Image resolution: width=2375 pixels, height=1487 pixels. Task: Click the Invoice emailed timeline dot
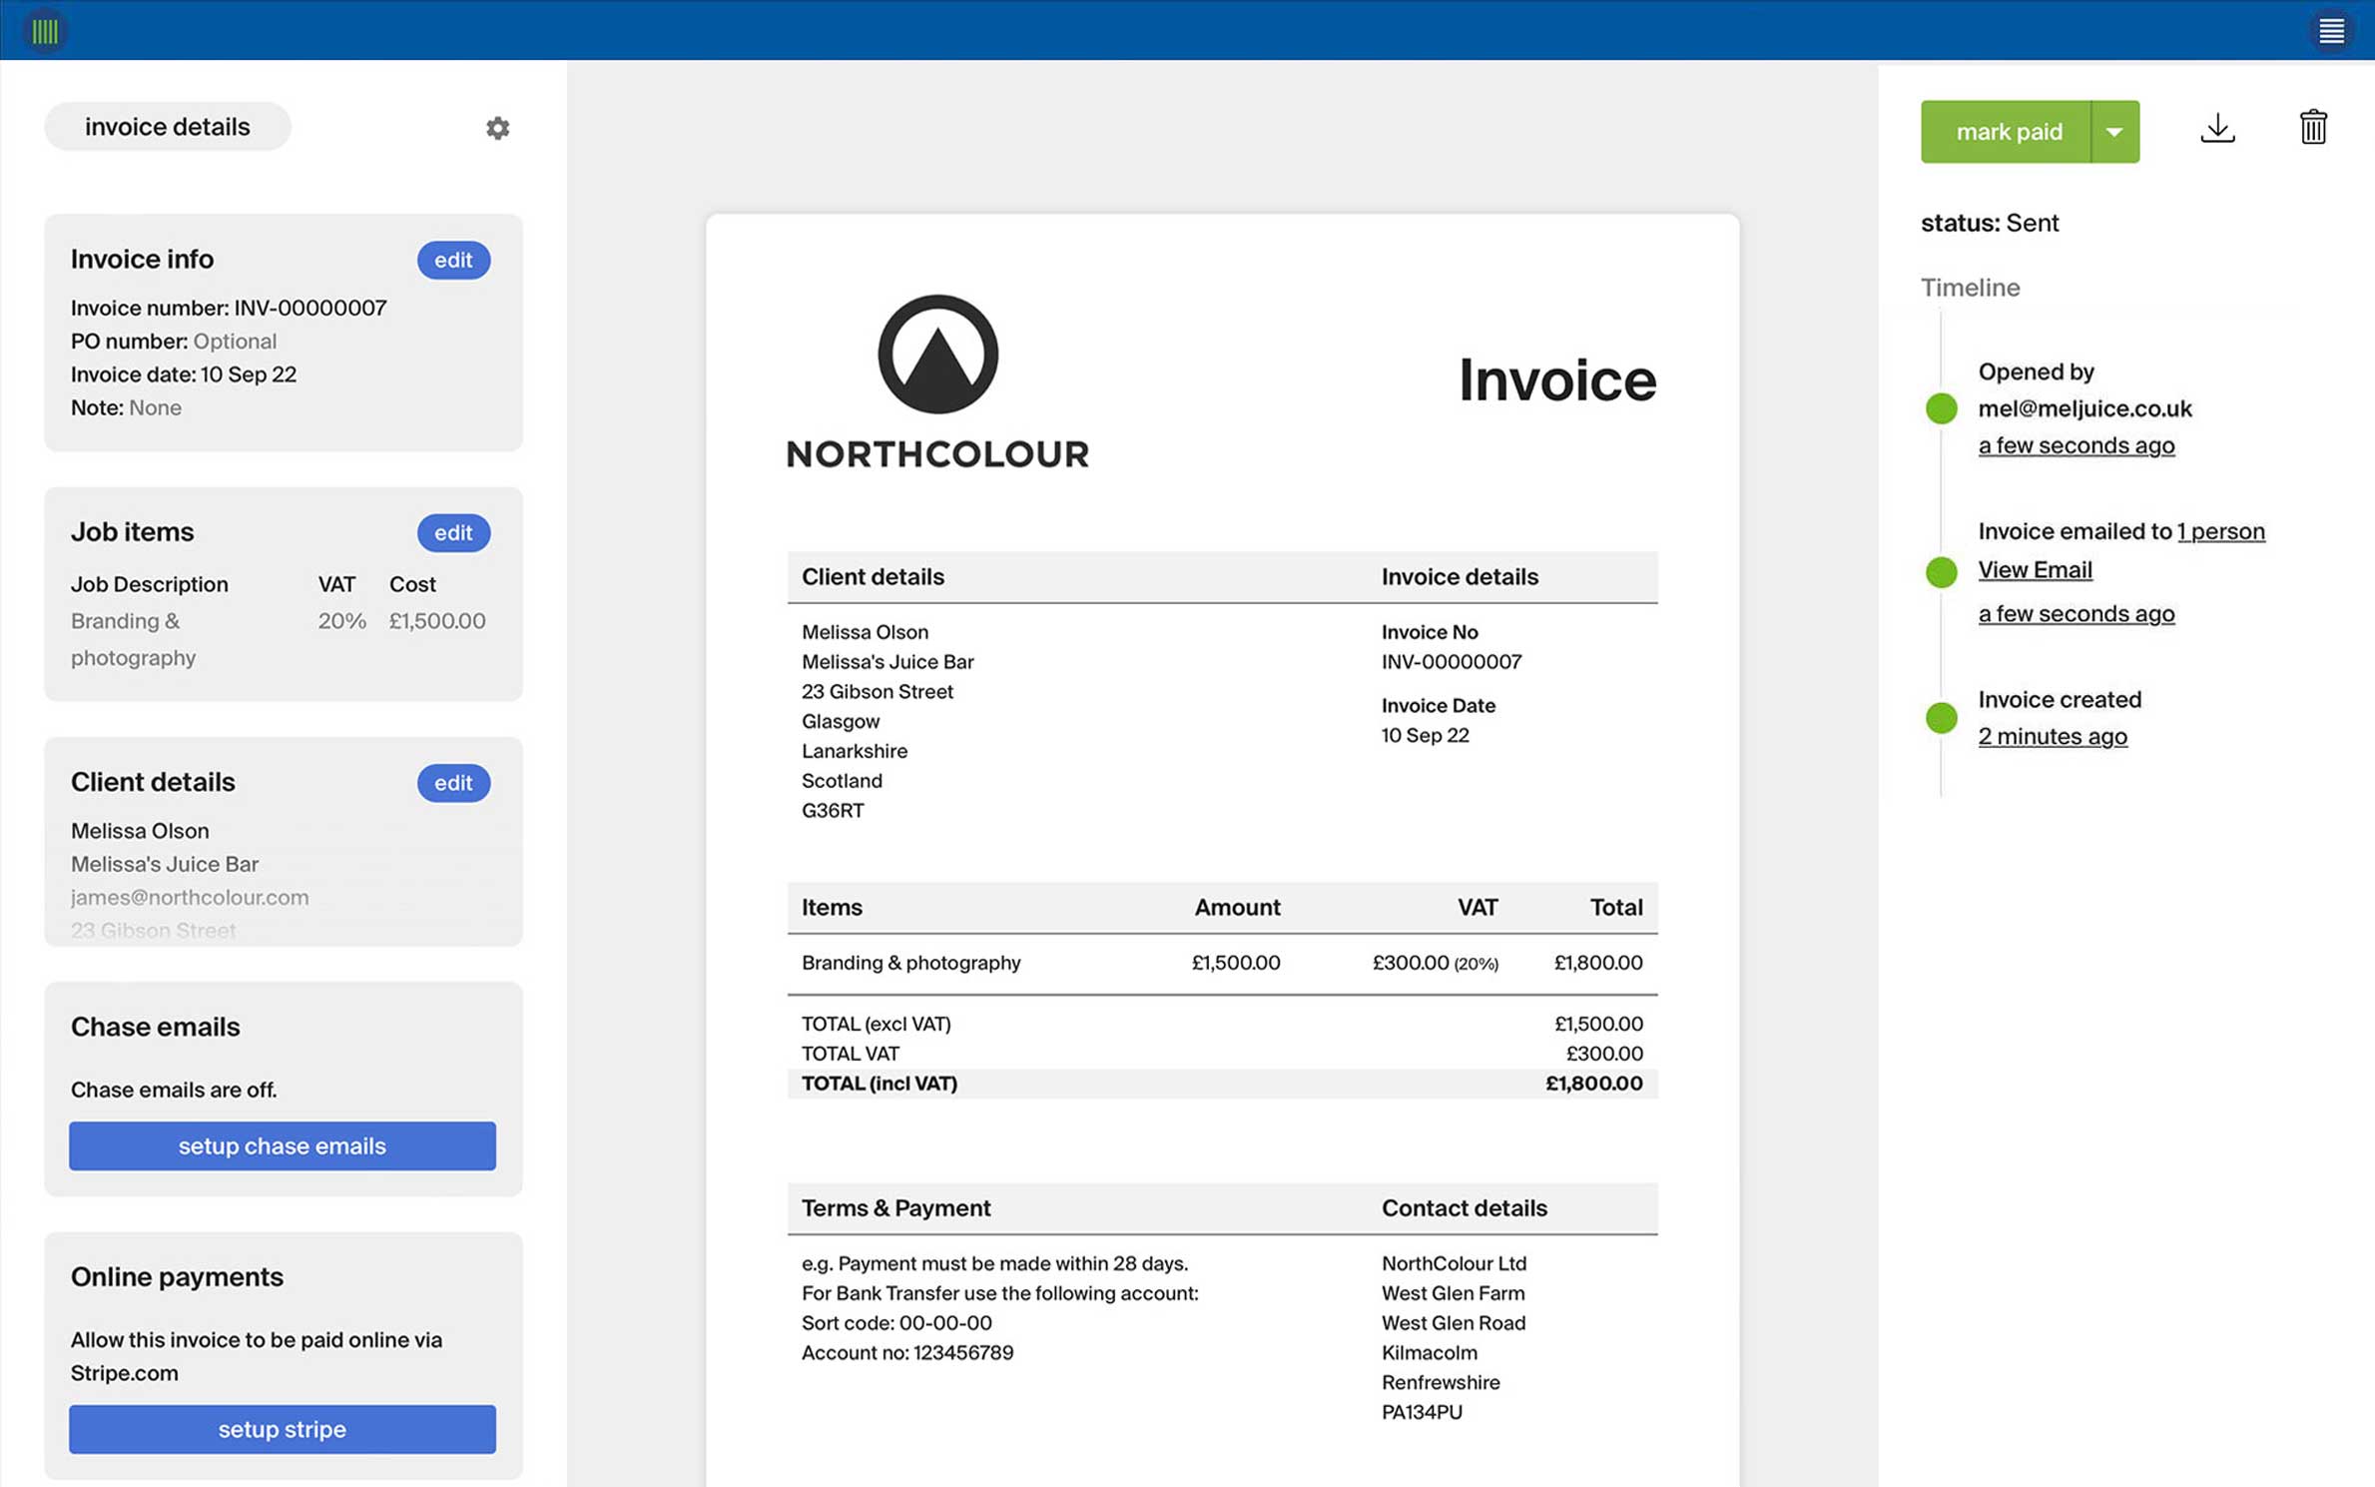[1940, 571]
